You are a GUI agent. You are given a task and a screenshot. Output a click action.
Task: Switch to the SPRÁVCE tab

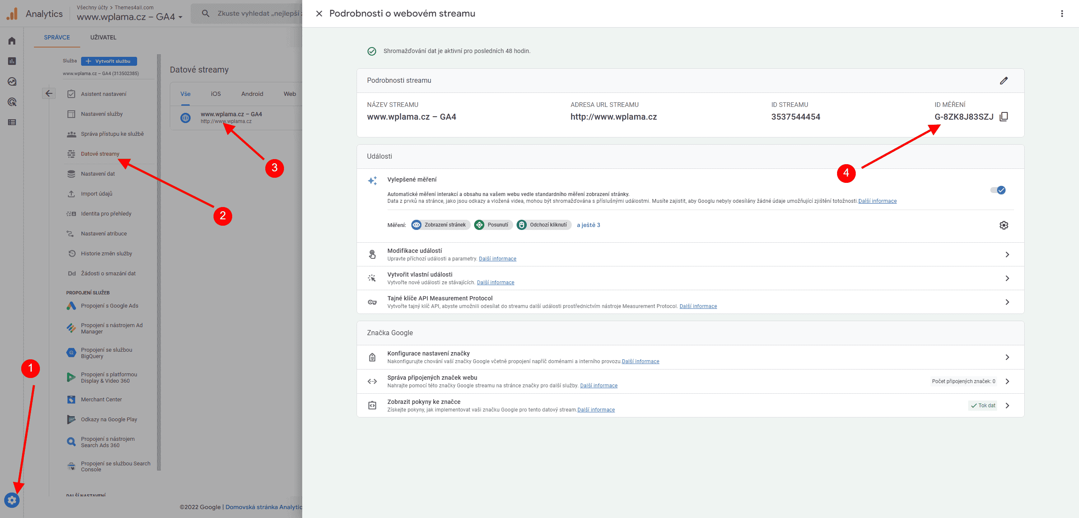pos(57,37)
